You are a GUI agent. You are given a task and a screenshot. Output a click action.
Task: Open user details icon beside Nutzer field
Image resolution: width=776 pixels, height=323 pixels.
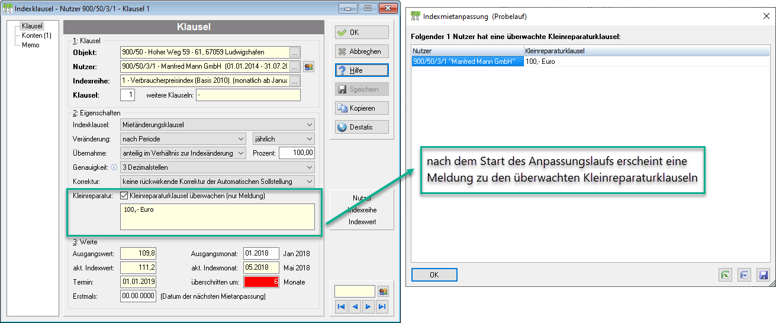point(308,66)
